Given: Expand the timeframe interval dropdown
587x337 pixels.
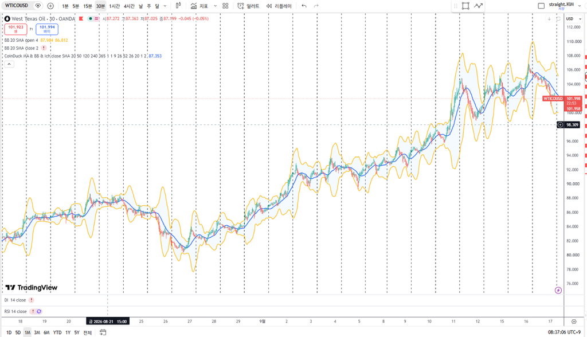Looking at the screenshot, I should point(165,6).
